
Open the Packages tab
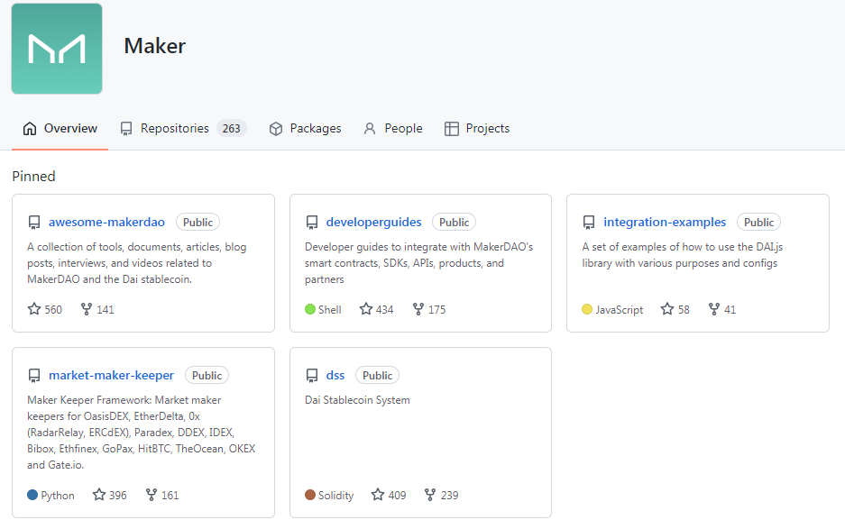click(305, 129)
